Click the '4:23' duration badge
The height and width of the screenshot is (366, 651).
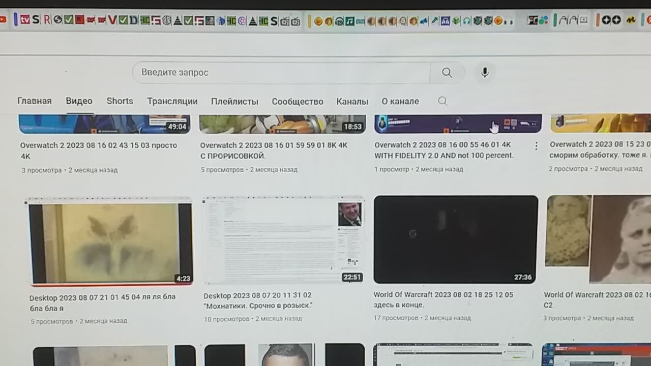point(183,279)
